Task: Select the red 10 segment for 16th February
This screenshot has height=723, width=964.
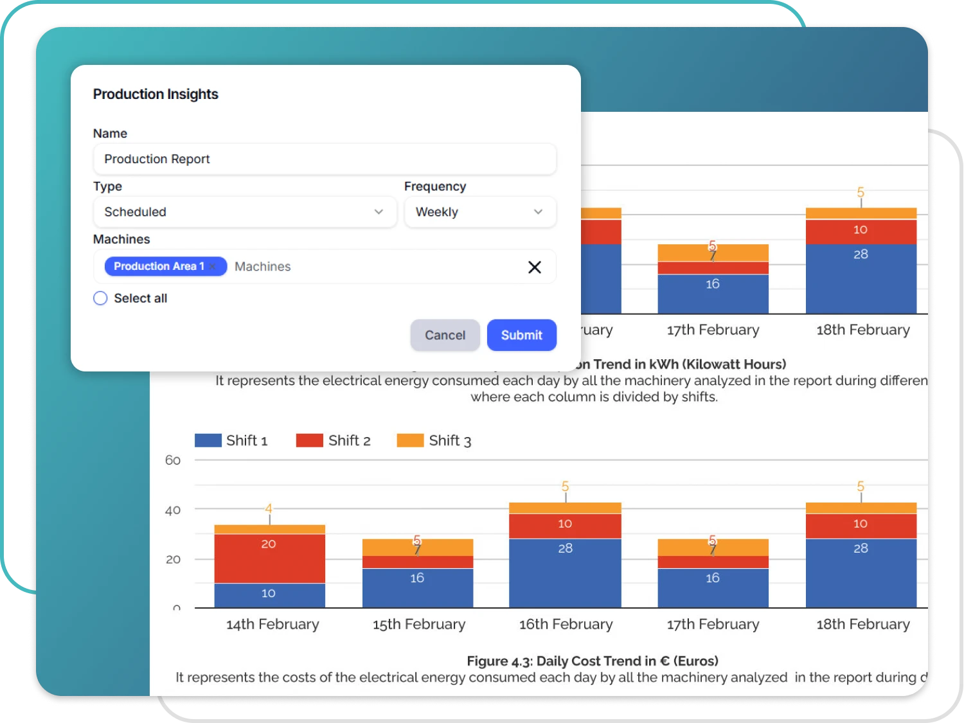Action: click(565, 526)
